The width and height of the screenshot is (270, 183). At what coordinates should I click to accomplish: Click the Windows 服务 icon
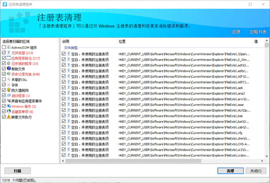(8, 106)
